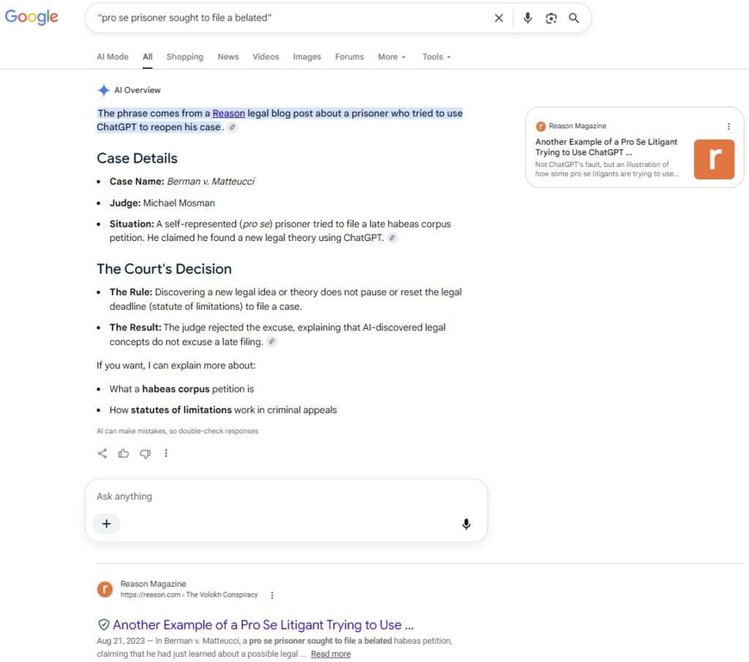Click the Reason Magazine favicon in search result

105,590
